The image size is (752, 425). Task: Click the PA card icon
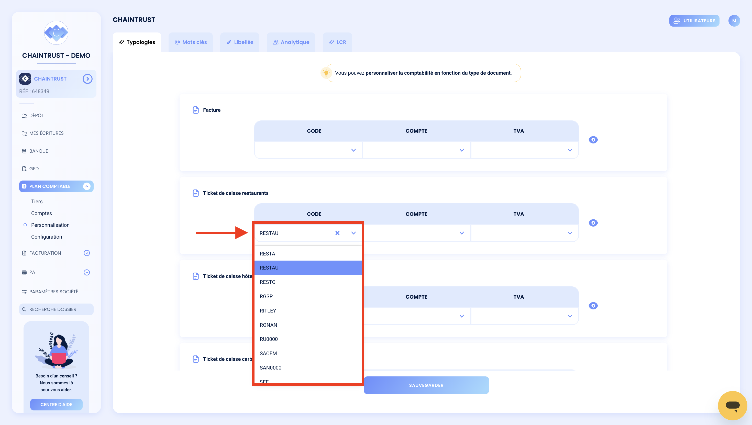(24, 272)
